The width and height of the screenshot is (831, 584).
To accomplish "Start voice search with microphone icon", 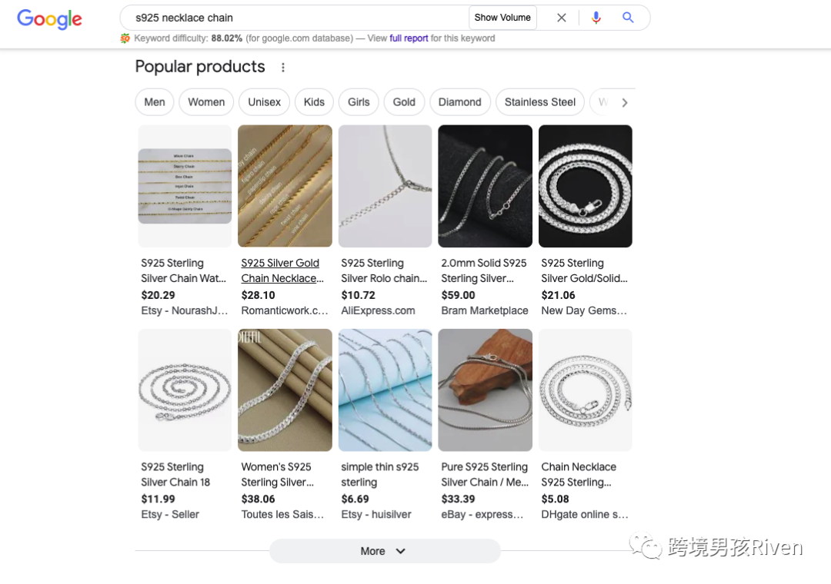I will 596,18.
